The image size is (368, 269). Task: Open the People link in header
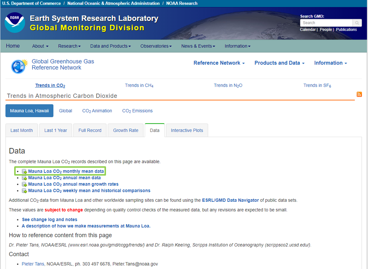[x=326, y=30]
